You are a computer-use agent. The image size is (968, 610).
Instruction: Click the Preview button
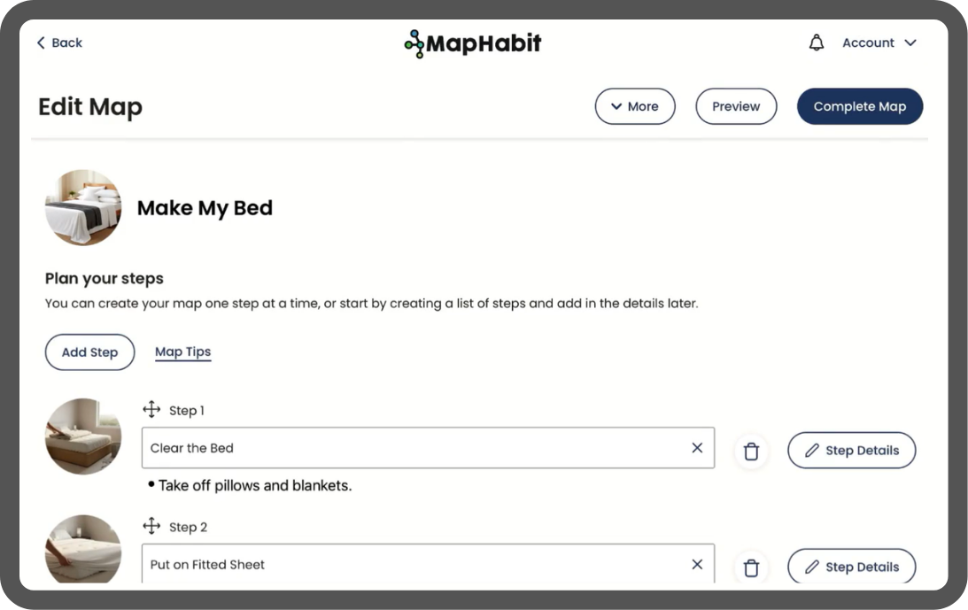pos(736,106)
